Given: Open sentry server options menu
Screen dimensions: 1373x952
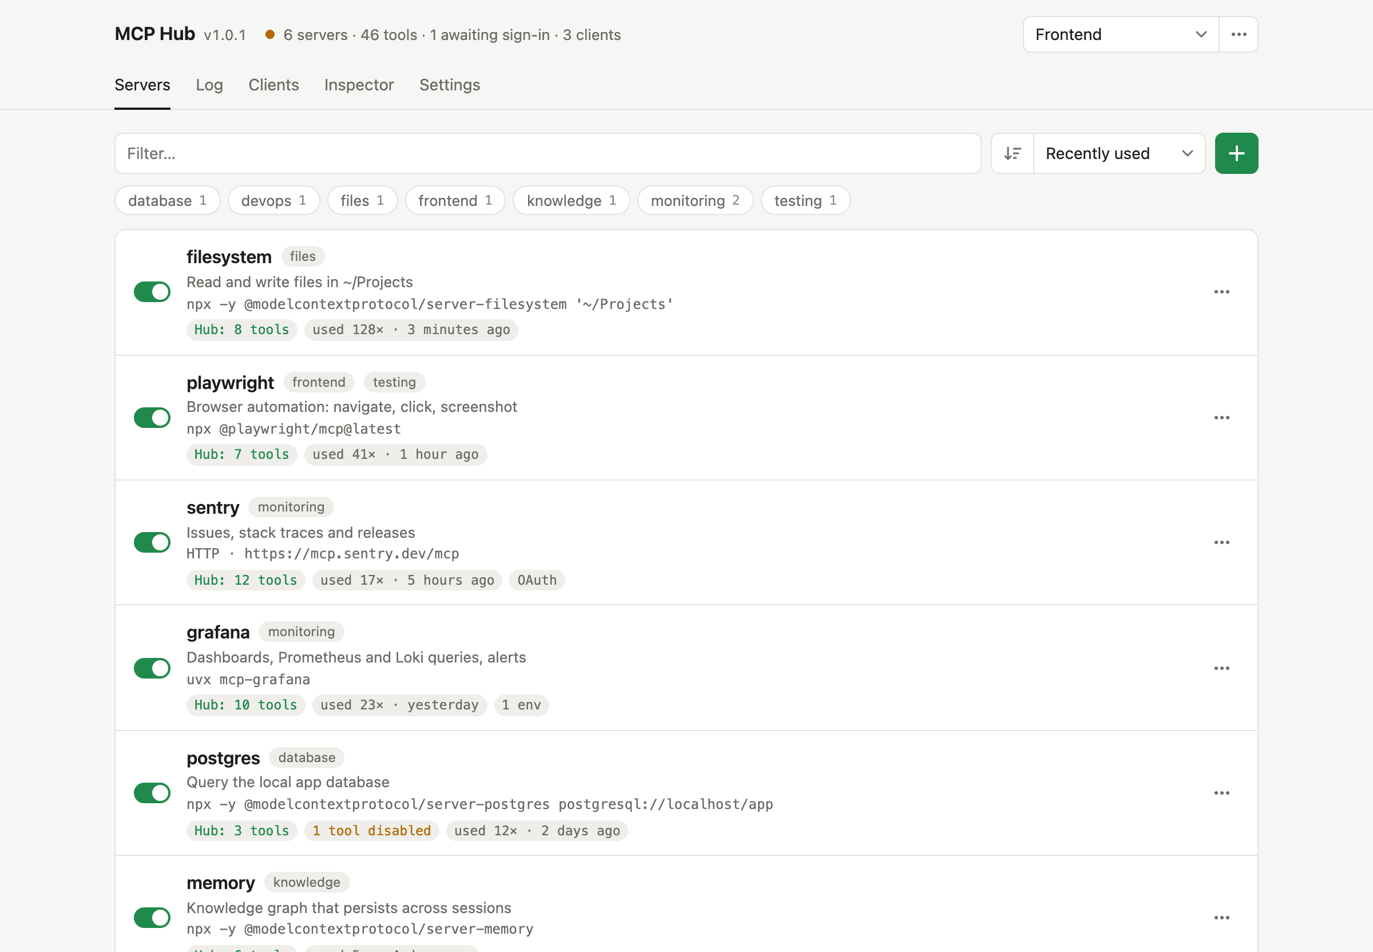Looking at the screenshot, I should coord(1221,542).
